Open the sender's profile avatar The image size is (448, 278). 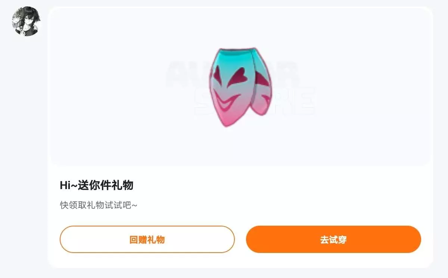pyautogui.click(x=27, y=21)
